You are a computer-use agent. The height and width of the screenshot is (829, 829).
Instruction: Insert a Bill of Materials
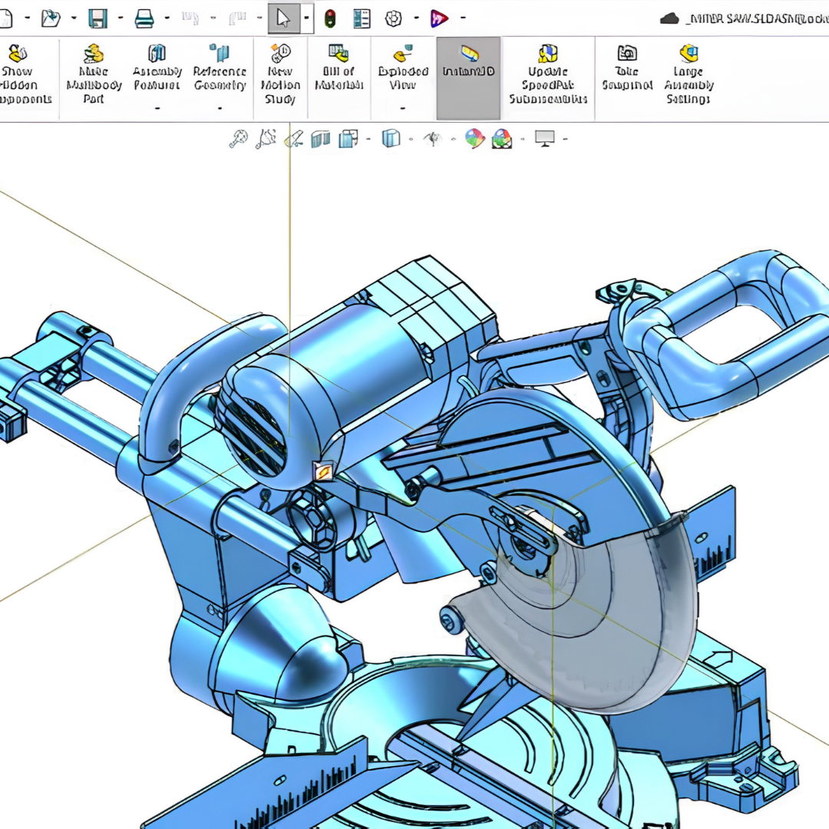click(339, 68)
